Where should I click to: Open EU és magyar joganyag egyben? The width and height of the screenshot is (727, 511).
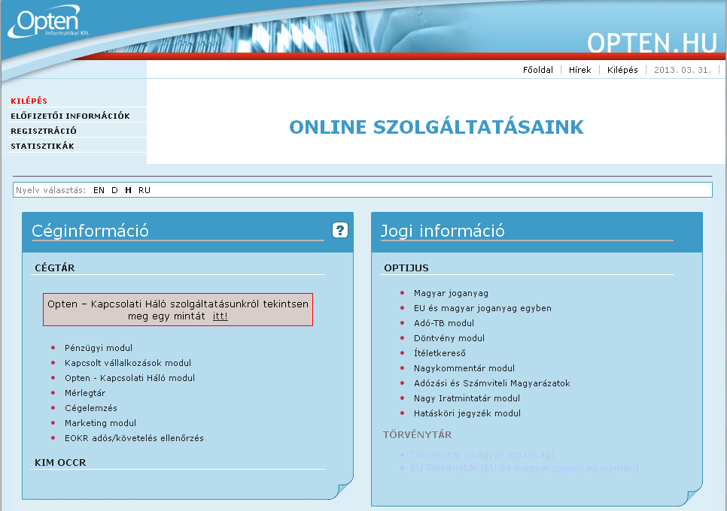pos(482,308)
